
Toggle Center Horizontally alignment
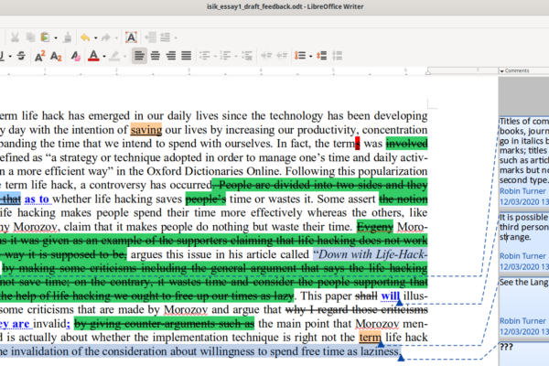click(156, 56)
